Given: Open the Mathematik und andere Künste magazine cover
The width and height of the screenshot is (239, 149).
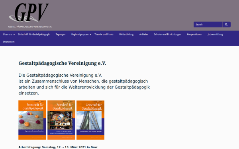Looking at the screenshot, I should pos(90,120).
